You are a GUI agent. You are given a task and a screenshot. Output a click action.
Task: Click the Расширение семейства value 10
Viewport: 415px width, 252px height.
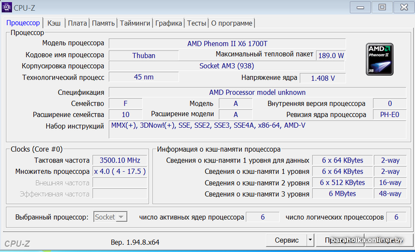point(126,114)
